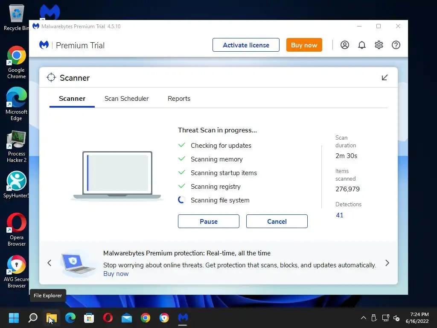Open Malwarebytes settings gear
Screen dimensions: 437x328
click(x=379, y=45)
